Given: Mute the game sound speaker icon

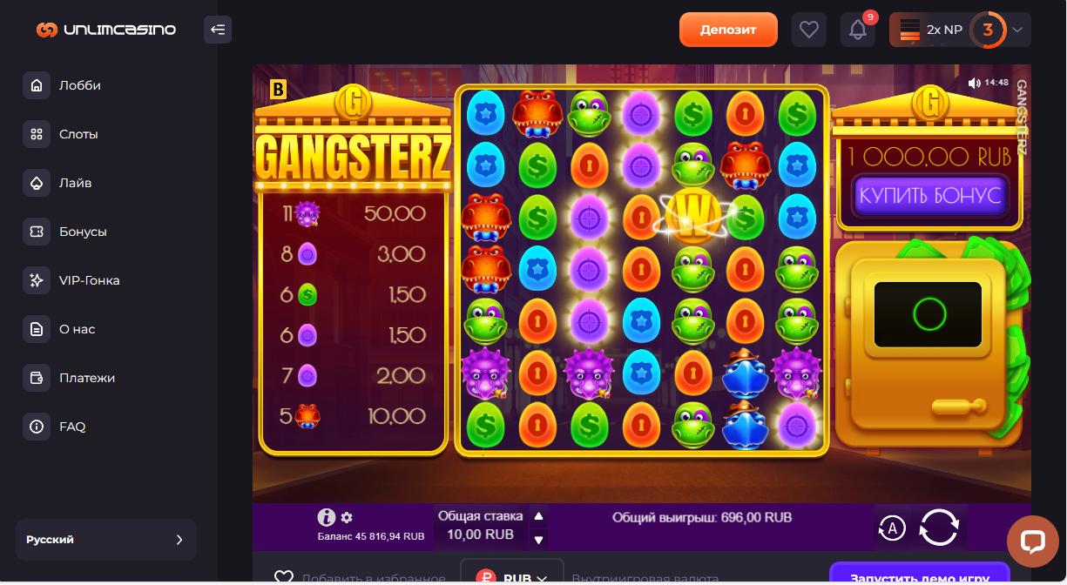Looking at the screenshot, I should click(x=975, y=83).
